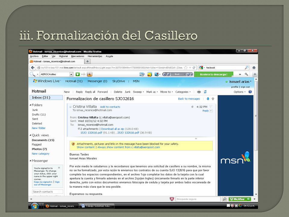Select the Hotmail browser tab
289x217 pixels.
click(x=56, y=61)
